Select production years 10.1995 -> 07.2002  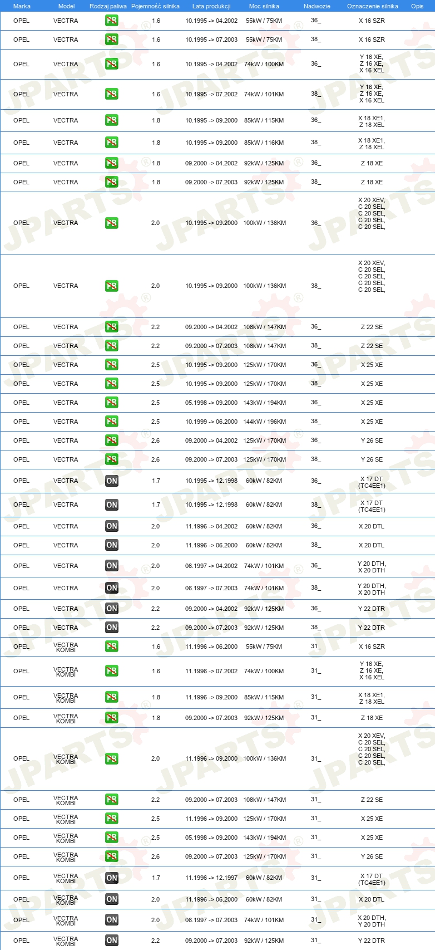pyautogui.click(x=211, y=94)
